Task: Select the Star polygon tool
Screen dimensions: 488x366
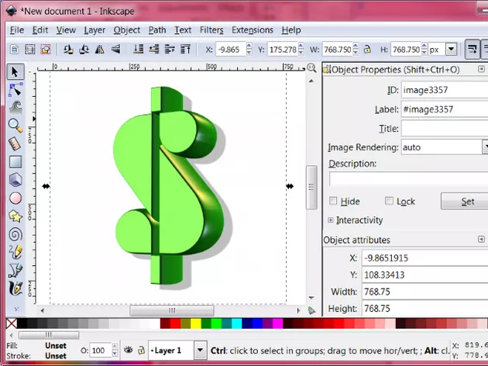Action: coord(15,216)
